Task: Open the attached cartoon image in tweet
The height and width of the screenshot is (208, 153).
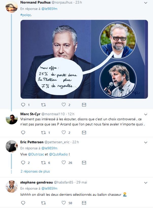Action: [84, 59]
